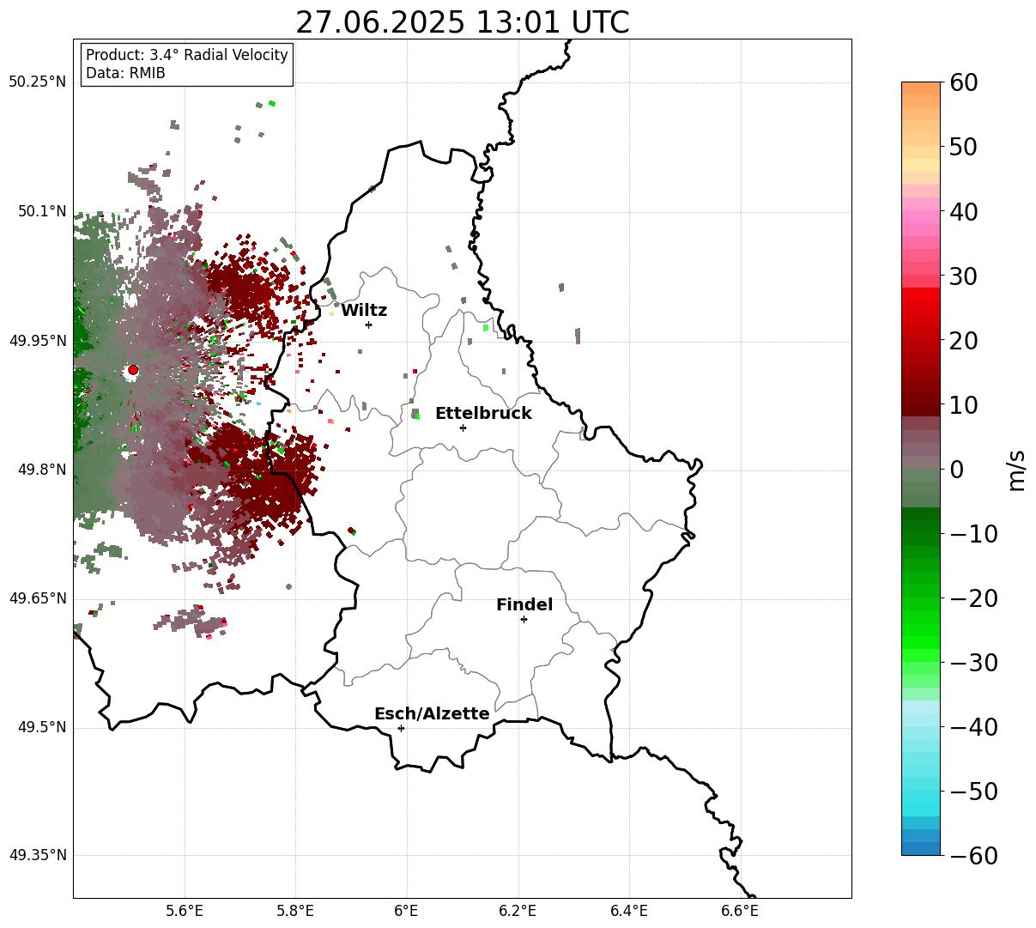
Task: Click the colorbar 0 tick label
Action: click(x=956, y=470)
